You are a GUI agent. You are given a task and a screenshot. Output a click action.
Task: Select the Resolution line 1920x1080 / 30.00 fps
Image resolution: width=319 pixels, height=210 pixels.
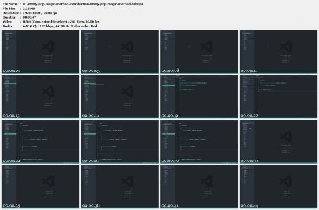[x=40, y=13]
